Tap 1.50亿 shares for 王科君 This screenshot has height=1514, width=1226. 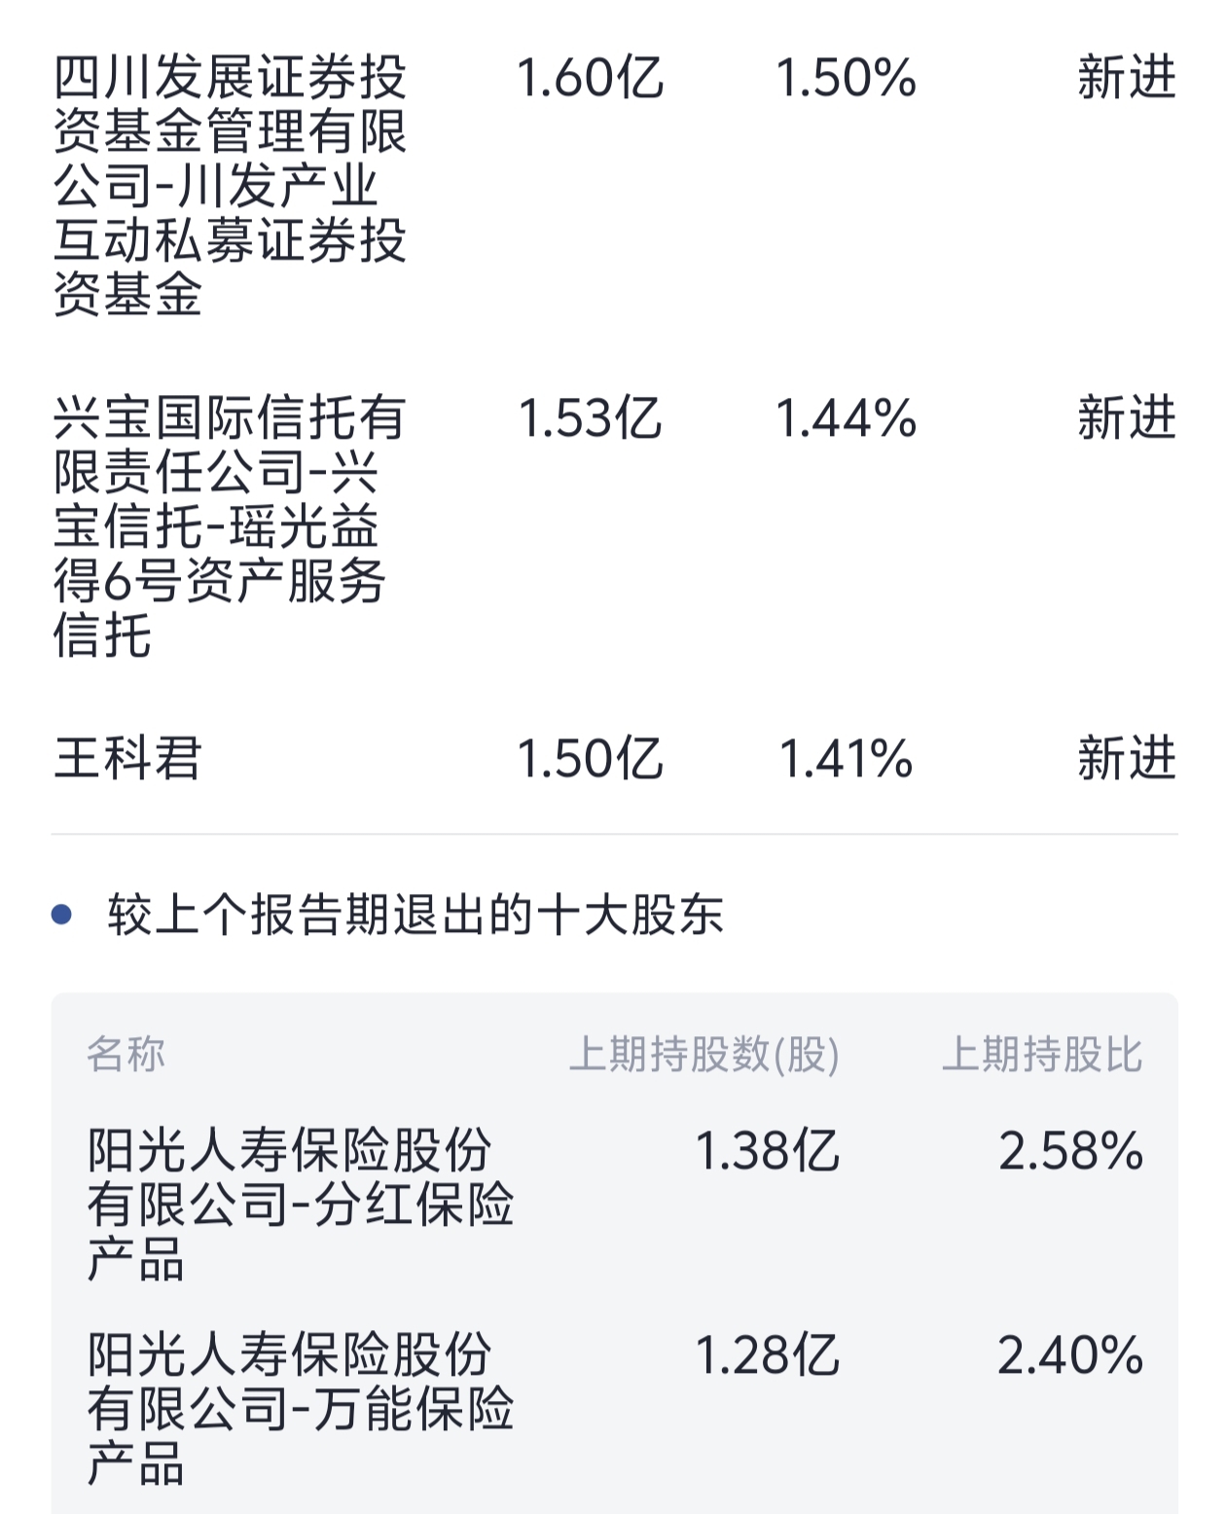tap(590, 759)
